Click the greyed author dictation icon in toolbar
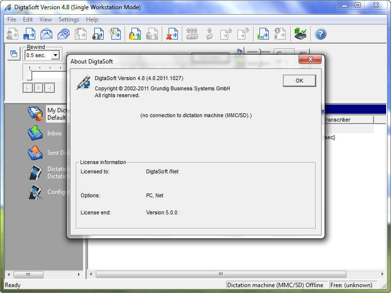The width and height of the screenshot is (391, 293). (12, 34)
